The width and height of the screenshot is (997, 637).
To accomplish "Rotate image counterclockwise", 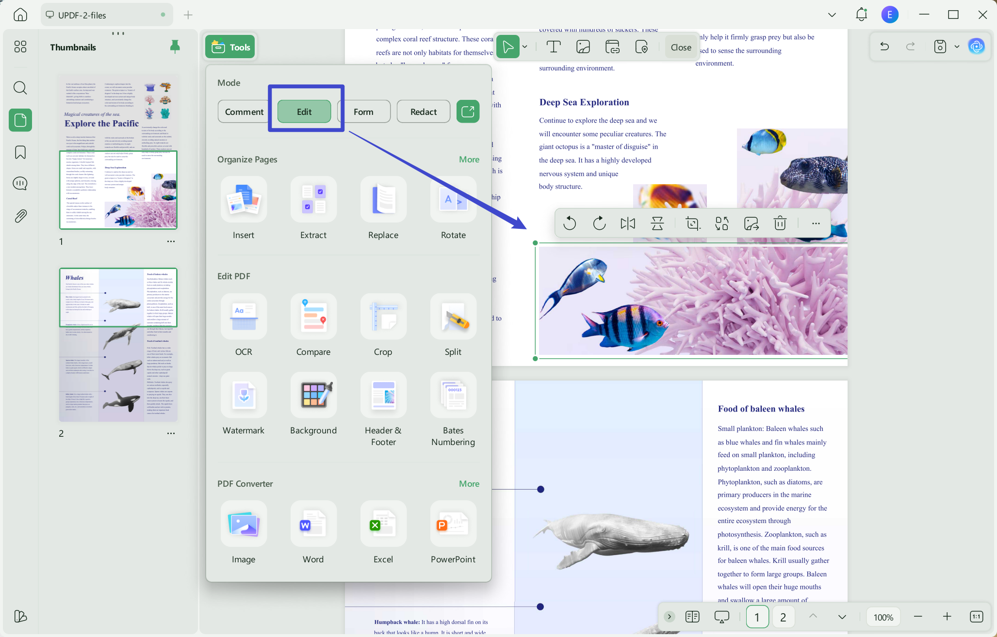I will coord(570,223).
